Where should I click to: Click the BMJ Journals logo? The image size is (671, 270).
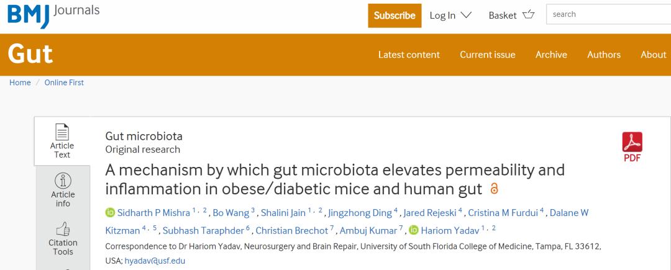53,15
